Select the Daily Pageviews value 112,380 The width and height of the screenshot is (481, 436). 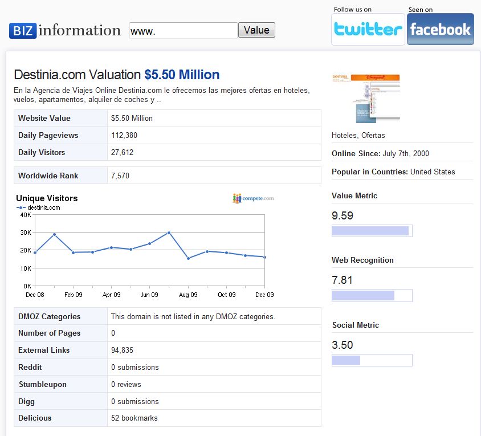(124, 135)
